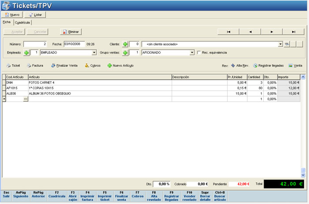The image size is (309, 204).
Task: Click quantity 80 cell
Action: pos(255,88)
